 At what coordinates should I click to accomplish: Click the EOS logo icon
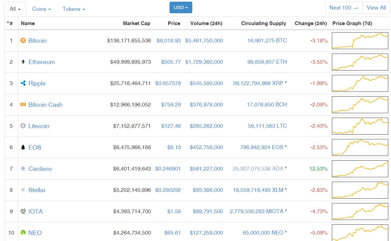(23, 147)
